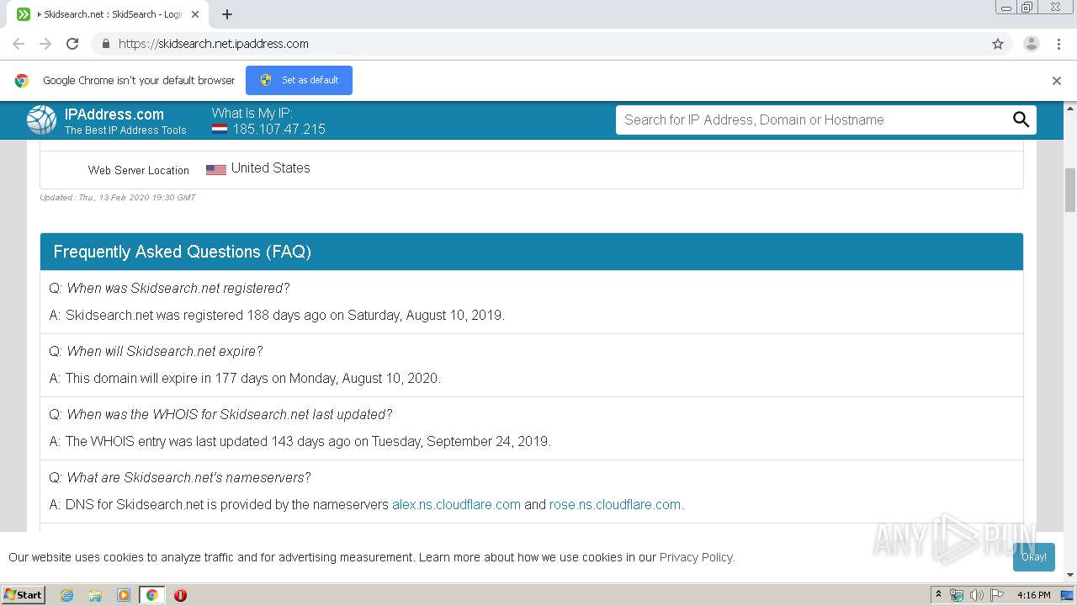Click the browser forward arrow
The width and height of the screenshot is (1077, 606).
pyautogui.click(x=45, y=44)
